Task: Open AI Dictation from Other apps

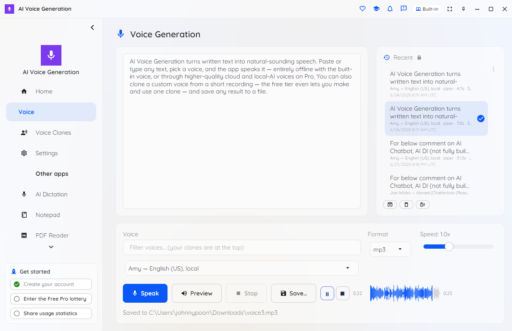Action: (x=51, y=195)
